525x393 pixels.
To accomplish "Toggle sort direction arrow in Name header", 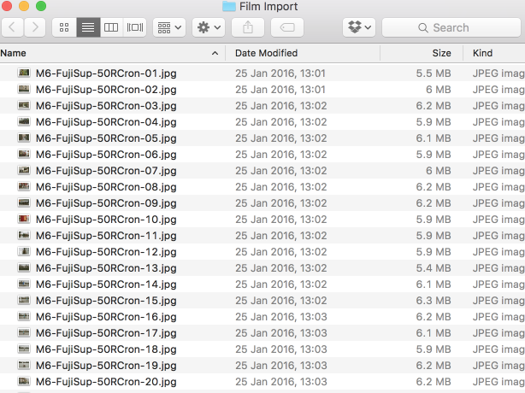I will 215,53.
